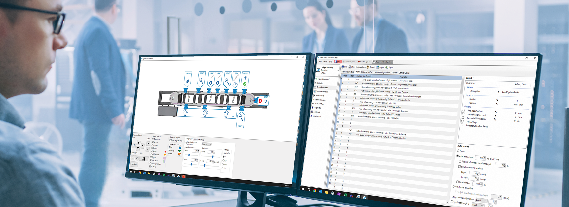Toggle the Teaching Positions checkbox

(150, 163)
